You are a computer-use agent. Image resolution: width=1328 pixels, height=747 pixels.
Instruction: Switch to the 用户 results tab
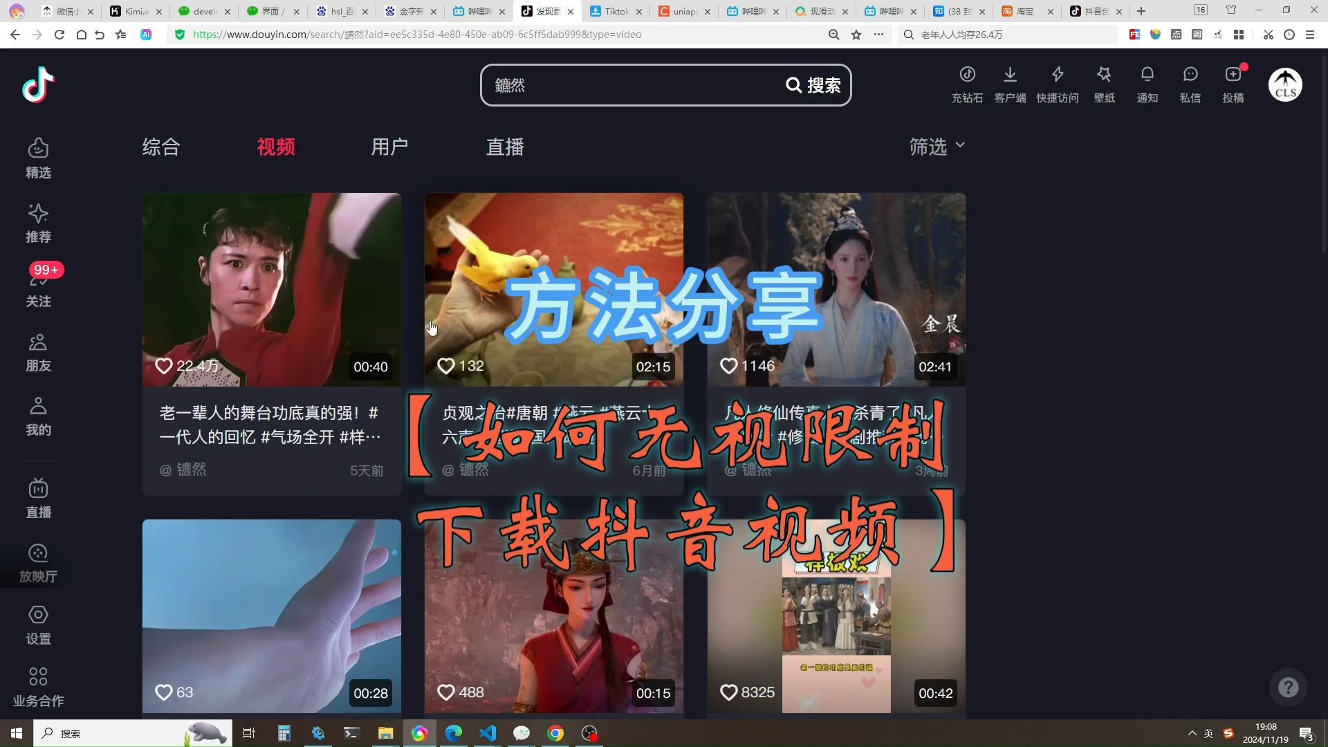[x=389, y=147]
